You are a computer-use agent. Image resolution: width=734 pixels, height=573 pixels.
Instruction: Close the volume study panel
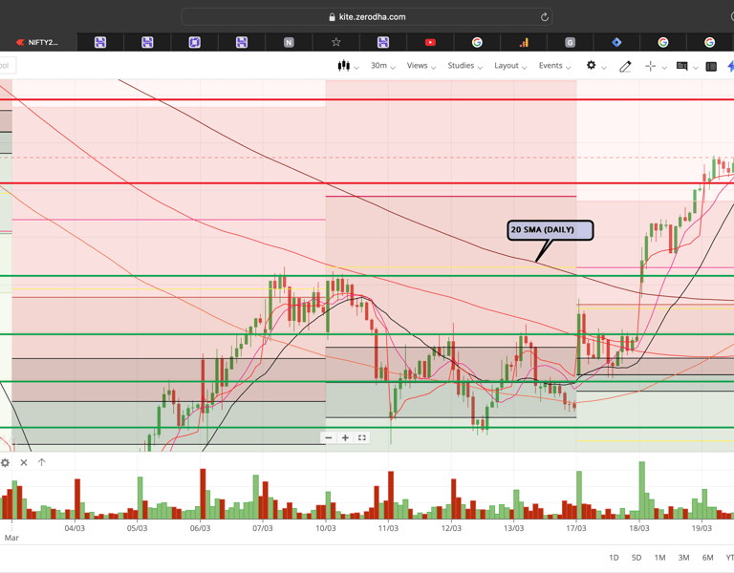click(24, 462)
